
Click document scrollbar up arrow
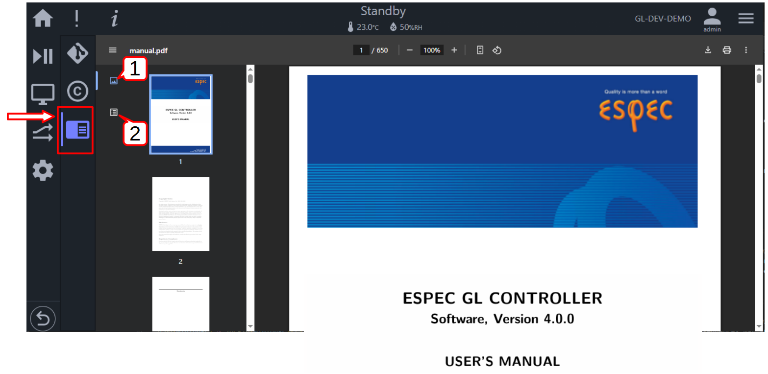pyautogui.click(x=759, y=69)
